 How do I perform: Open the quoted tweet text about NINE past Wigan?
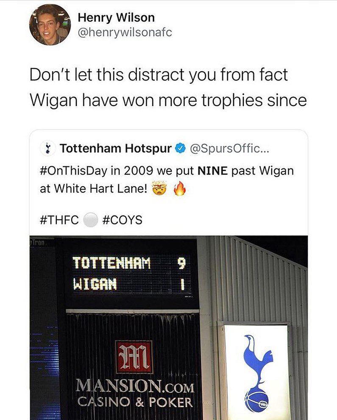click(x=167, y=179)
